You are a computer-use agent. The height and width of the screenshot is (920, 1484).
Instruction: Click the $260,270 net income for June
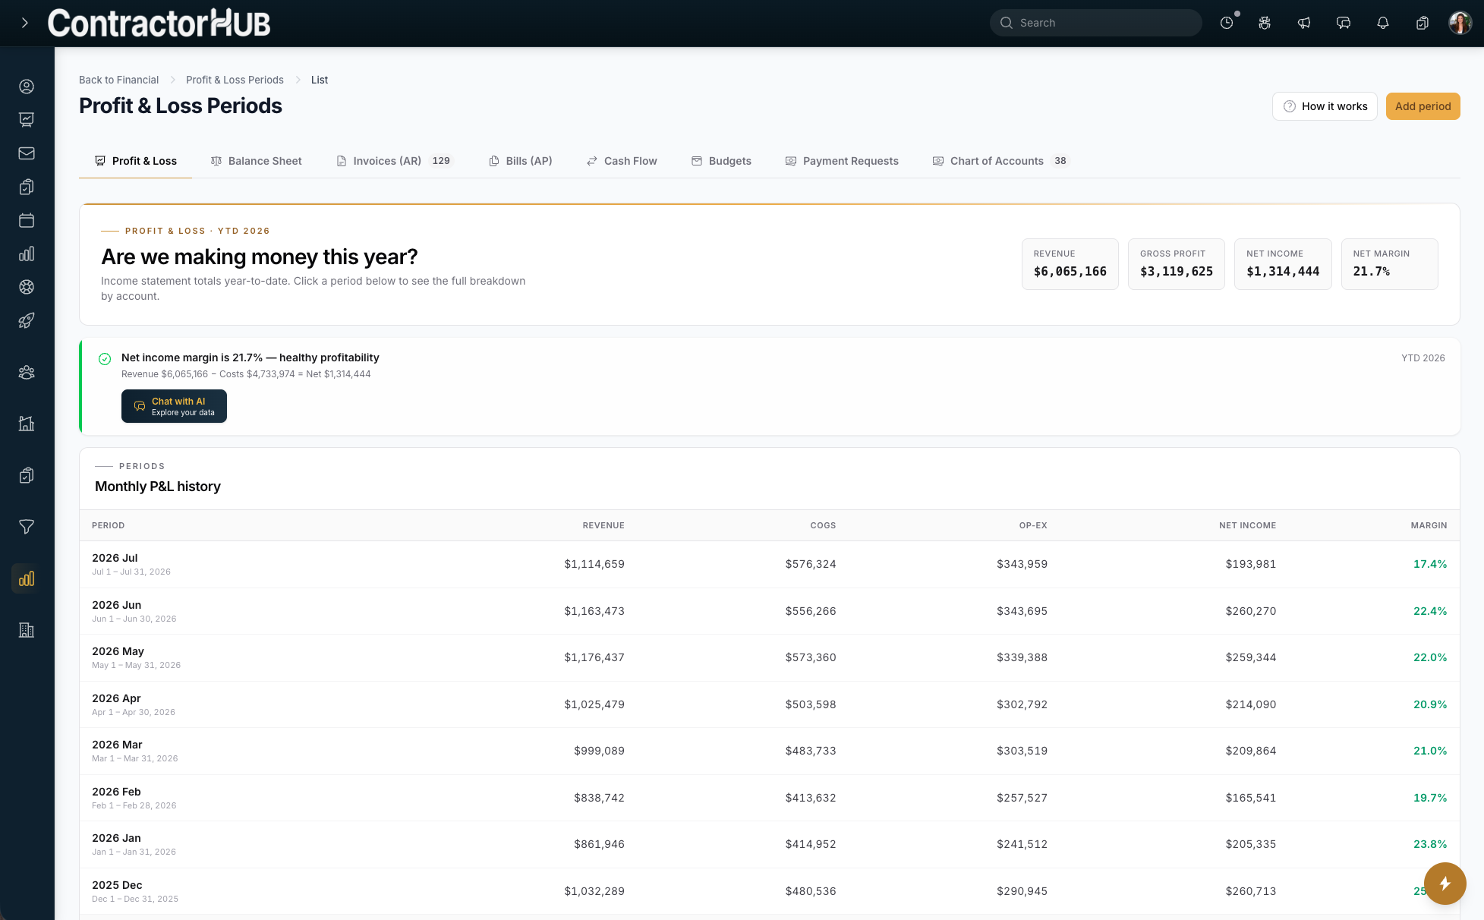(x=1250, y=611)
